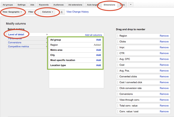174x117 pixels.
Task: Switch to the Keywords tab
Action: [44, 5]
